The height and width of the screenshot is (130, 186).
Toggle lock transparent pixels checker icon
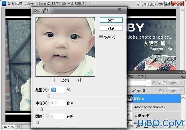(129, 91)
